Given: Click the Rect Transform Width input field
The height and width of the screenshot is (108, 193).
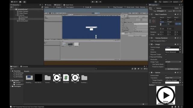Looking at the screenshot, I should click(163, 24).
